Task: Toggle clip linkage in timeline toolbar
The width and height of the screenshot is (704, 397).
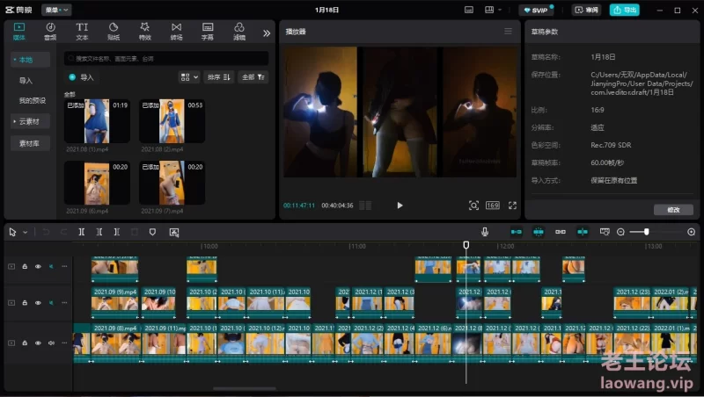Action: (561, 232)
